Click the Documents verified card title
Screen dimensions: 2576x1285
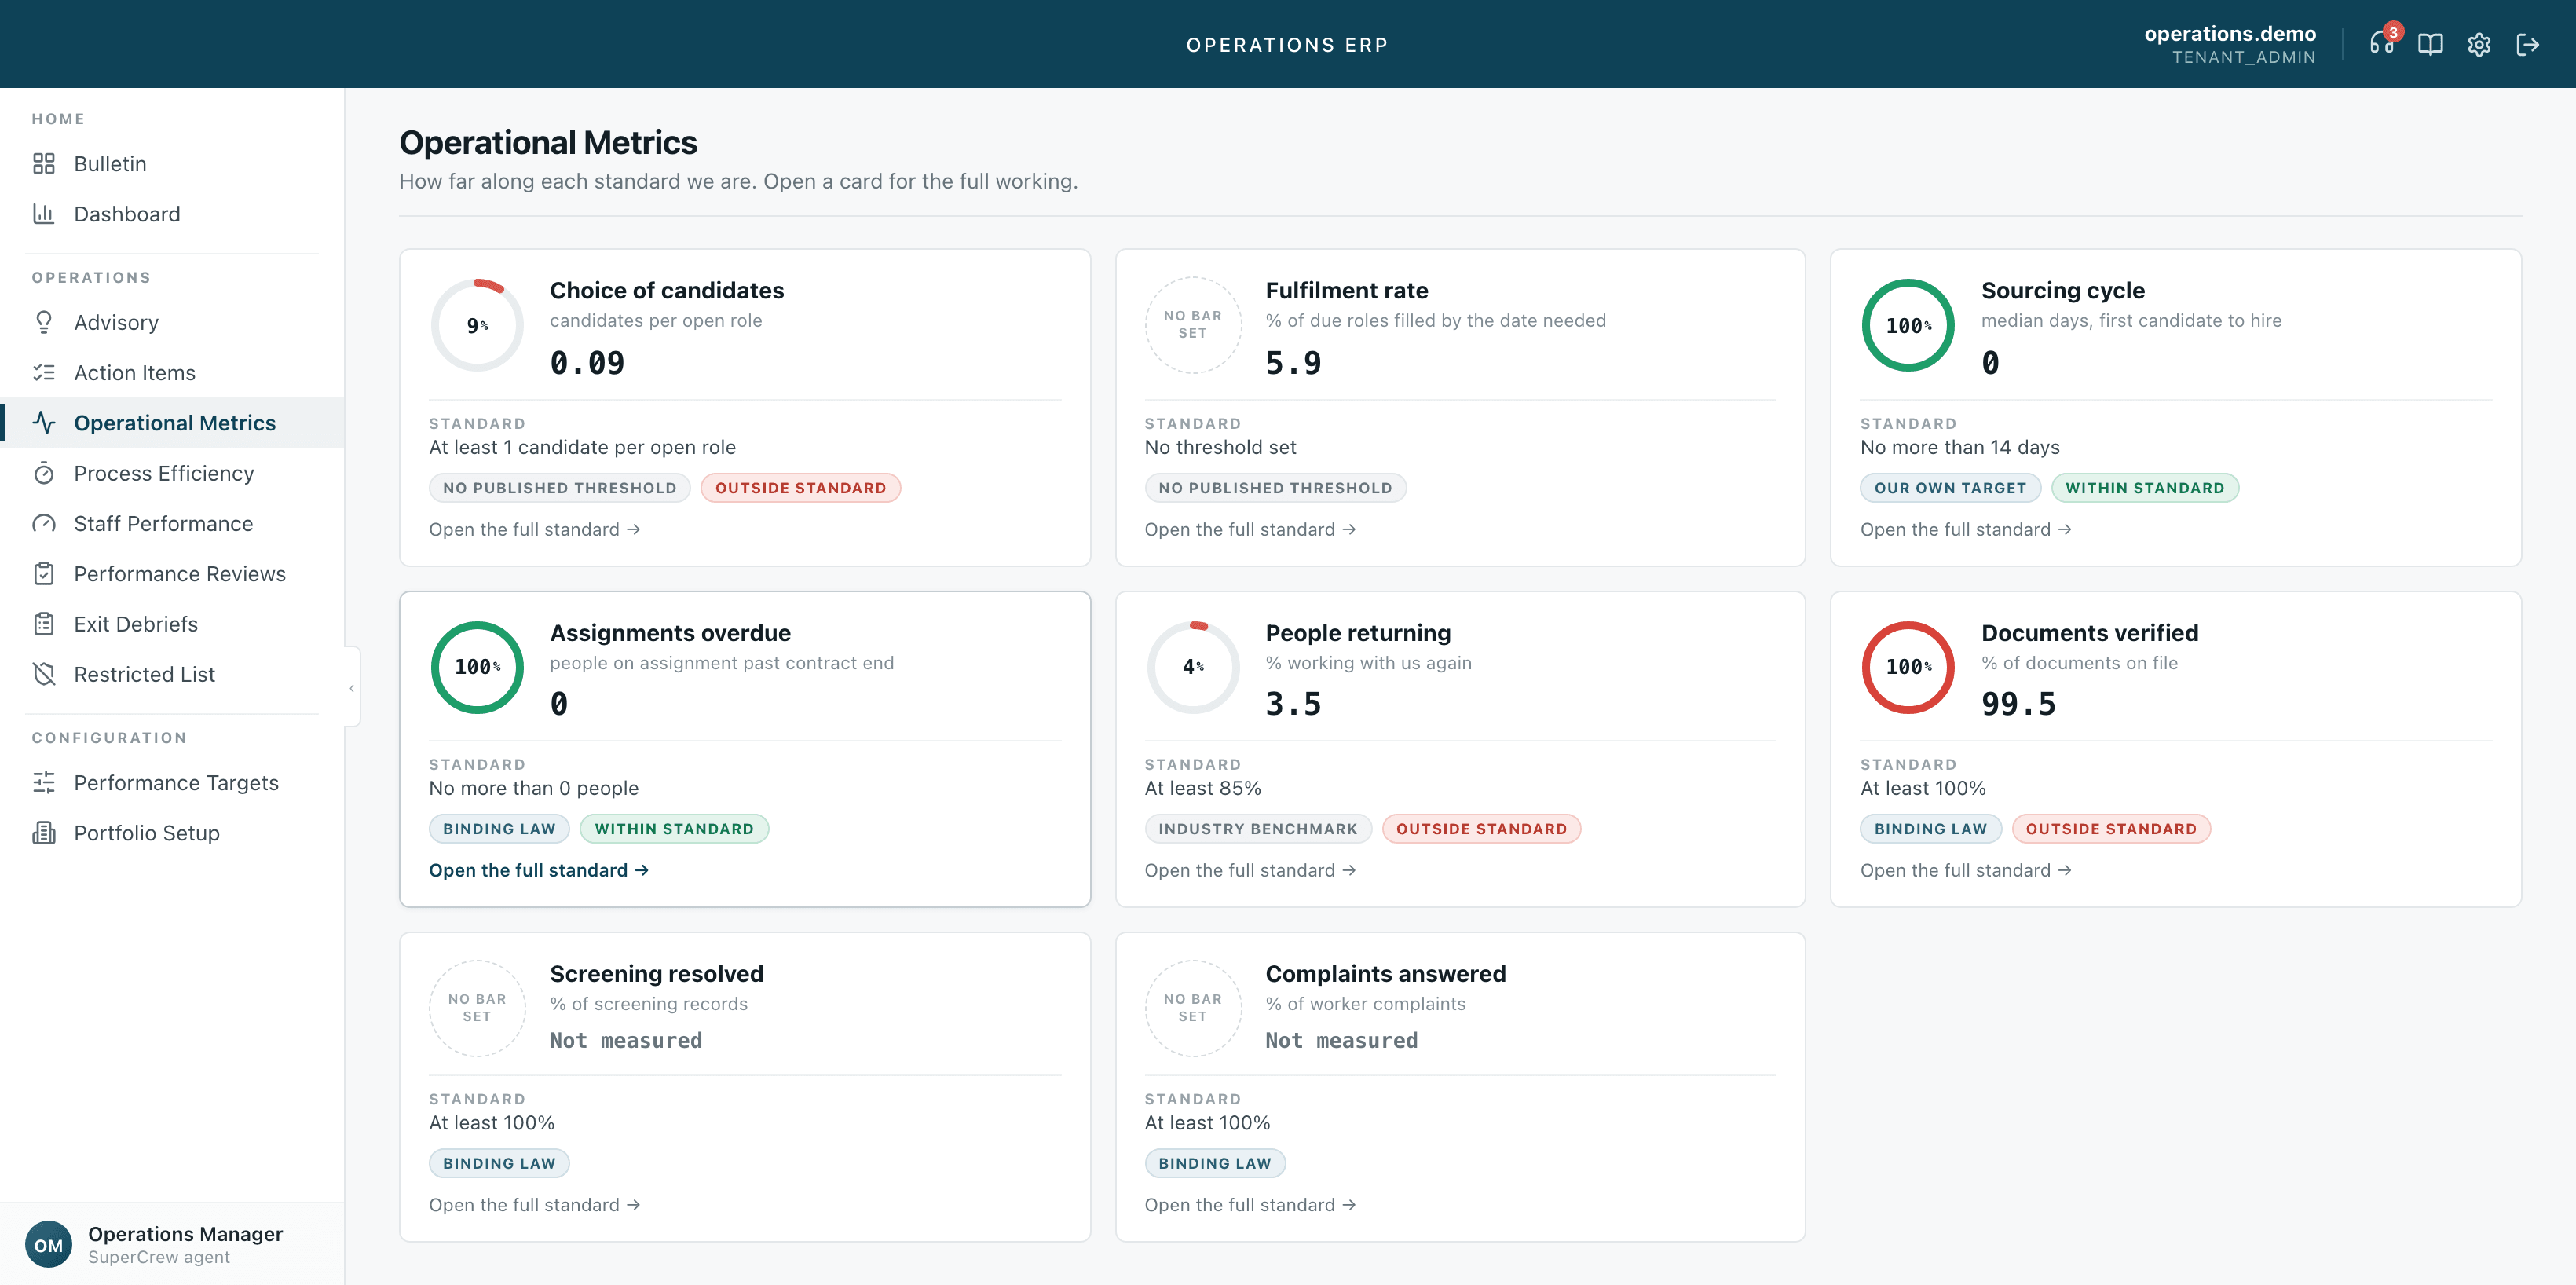pyautogui.click(x=2090, y=632)
